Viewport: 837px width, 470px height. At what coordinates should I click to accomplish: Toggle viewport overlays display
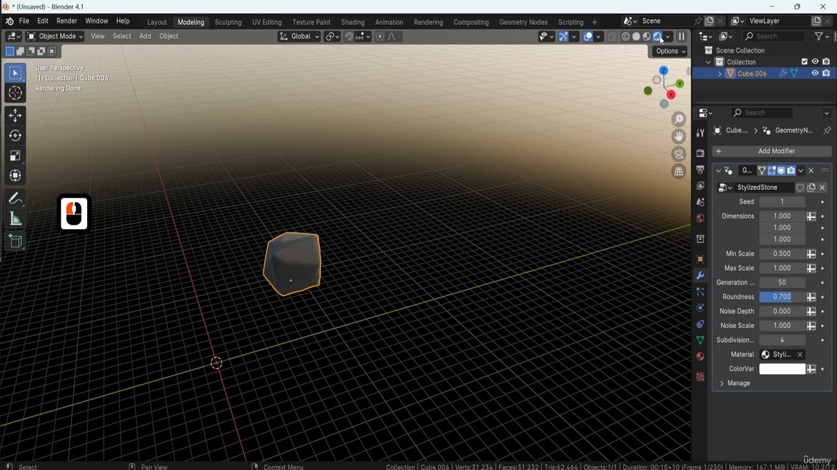coord(588,37)
